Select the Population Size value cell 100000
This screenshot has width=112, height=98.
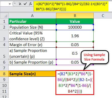tap(75, 27)
